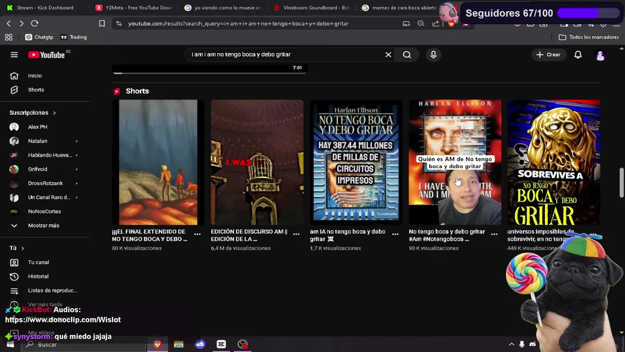The height and width of the screenshot is (352, 625).
Task: Click the Crear button
Action: coord(548,55)
